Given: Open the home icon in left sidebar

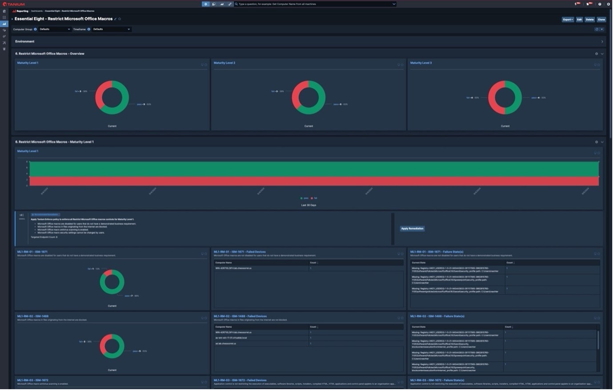Looking at the screenshot, I should point(4,11).
